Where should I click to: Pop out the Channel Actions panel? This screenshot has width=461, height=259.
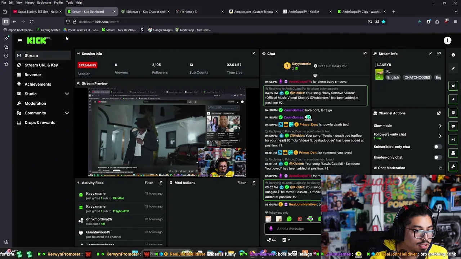coord(439,113)
